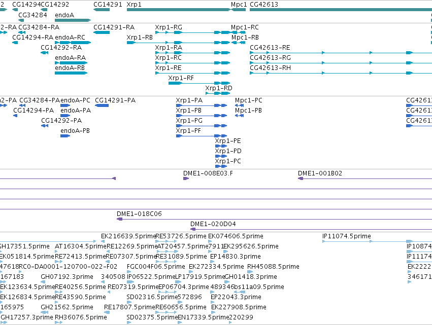The height and width of the screenshot is (325, 432).
Task: Select protein CG14292-PA label
Action: (x=61, y=121)
